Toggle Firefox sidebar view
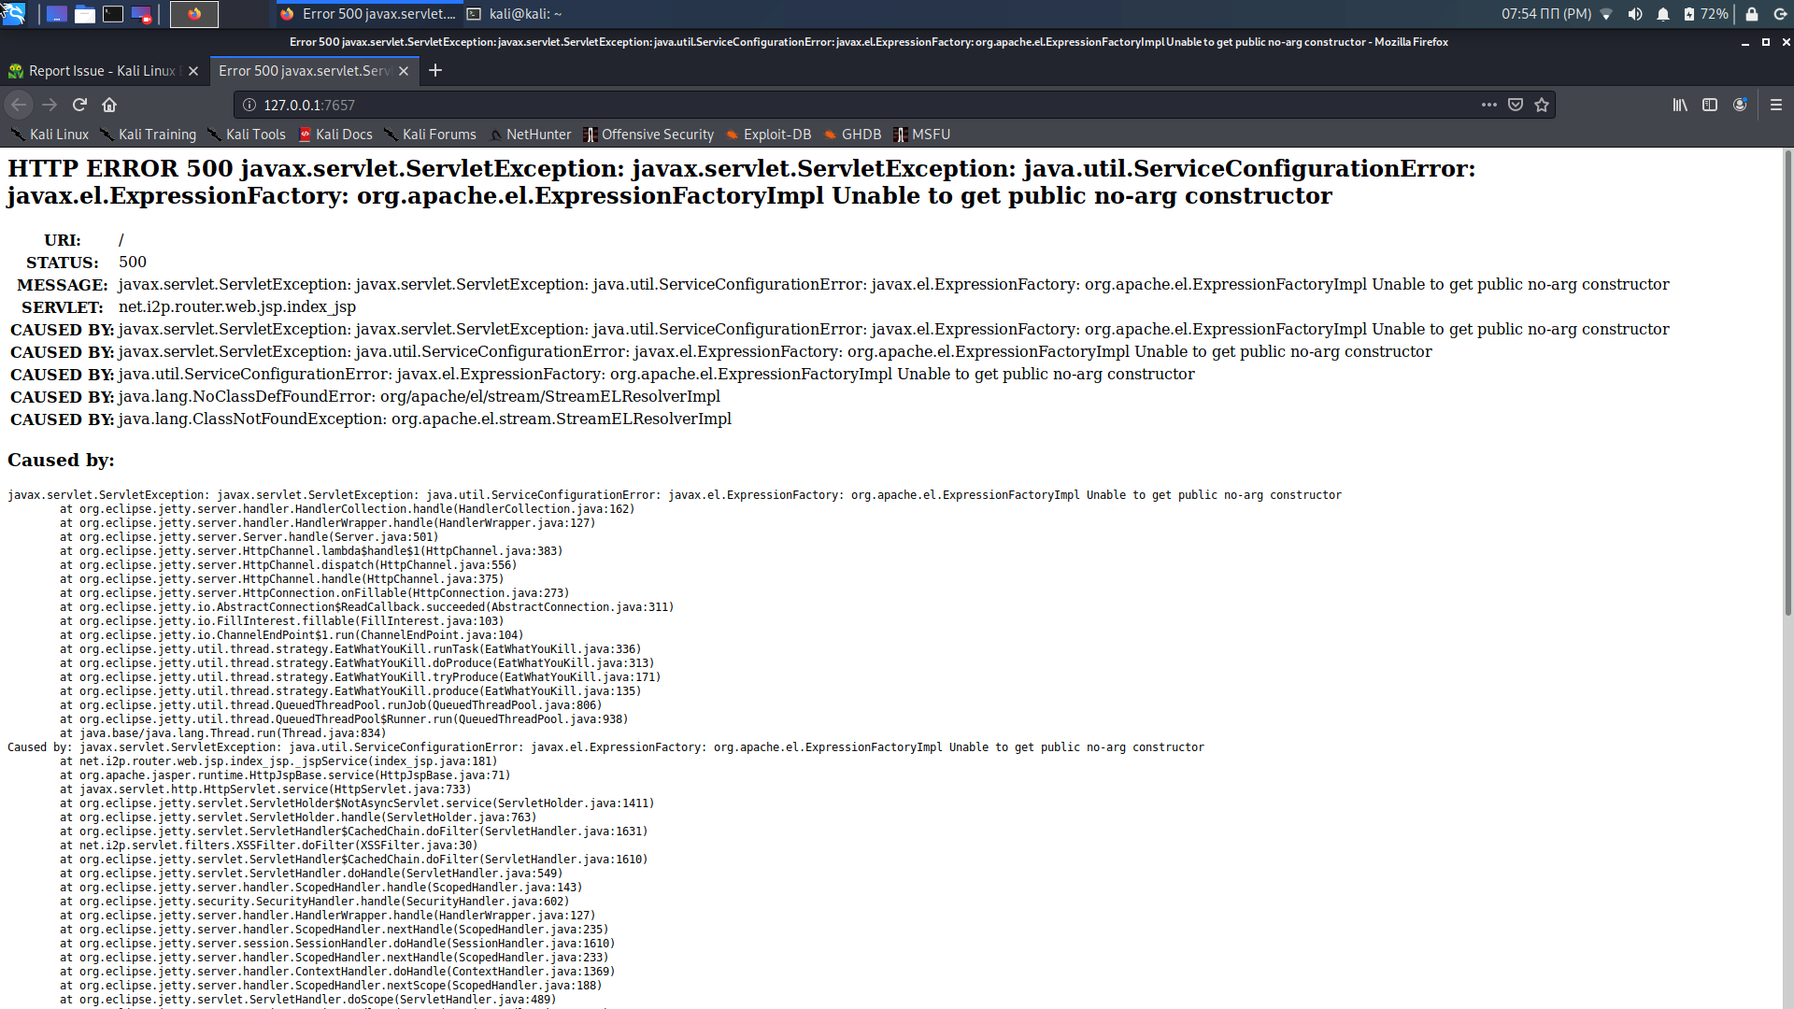Screen dimensions: 1794x1009 point(1710,105)
